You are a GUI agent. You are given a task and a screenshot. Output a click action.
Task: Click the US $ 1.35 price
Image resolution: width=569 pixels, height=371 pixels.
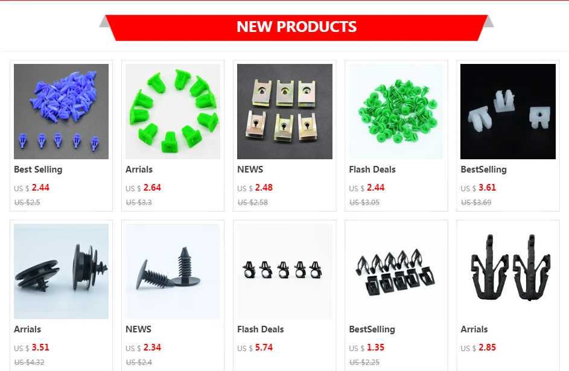[366, 347]
